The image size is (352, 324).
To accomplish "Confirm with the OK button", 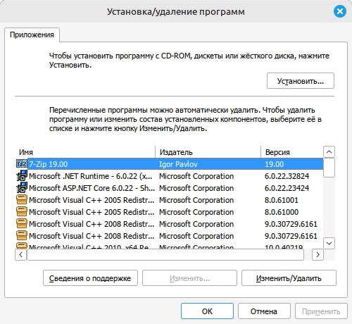I will [207, 311].
